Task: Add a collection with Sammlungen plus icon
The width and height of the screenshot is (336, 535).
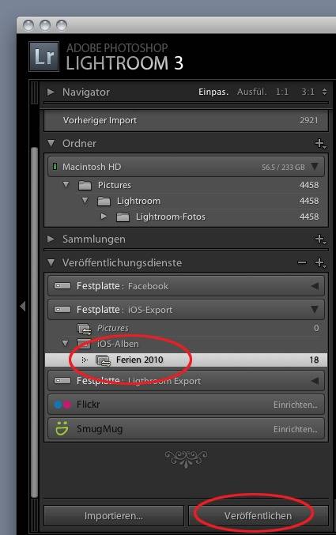Action: point(320,239)
